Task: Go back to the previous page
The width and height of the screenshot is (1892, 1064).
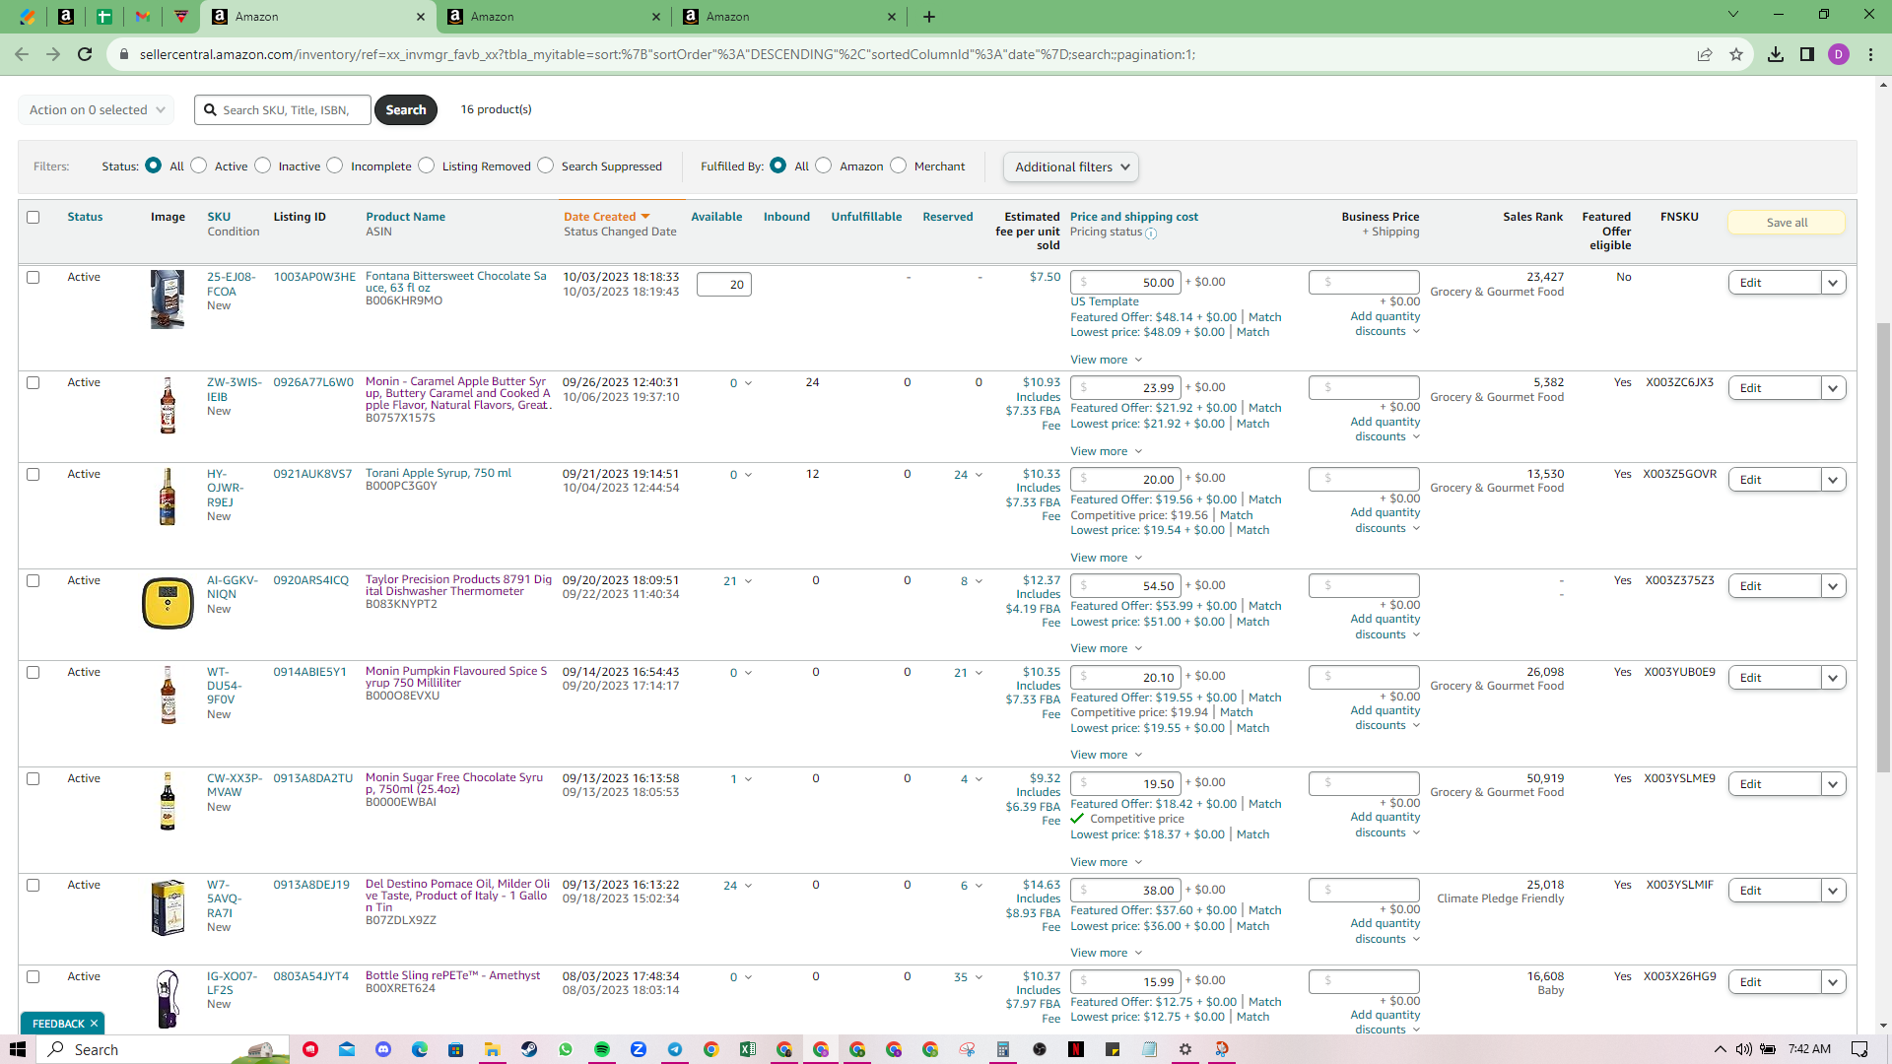Action: point(22,54)
